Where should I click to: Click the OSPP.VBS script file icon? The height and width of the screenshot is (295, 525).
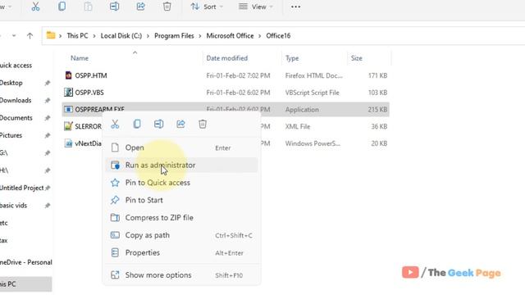tap(68, 93)
